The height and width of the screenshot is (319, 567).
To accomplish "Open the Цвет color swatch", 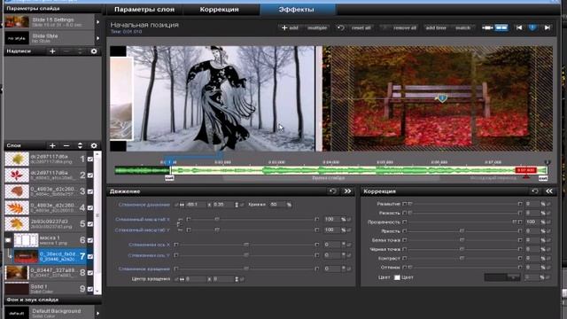I will (502, 277).
